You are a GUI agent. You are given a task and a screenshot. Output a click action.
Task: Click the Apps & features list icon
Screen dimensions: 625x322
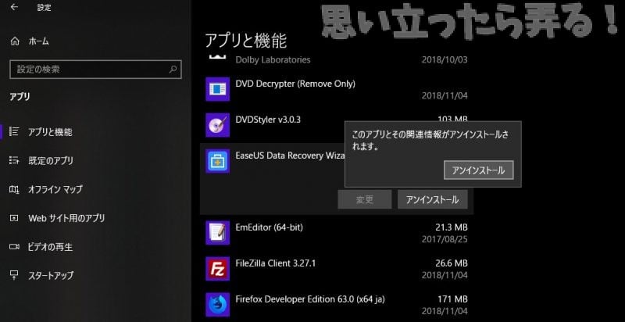[x=14, y=131]
